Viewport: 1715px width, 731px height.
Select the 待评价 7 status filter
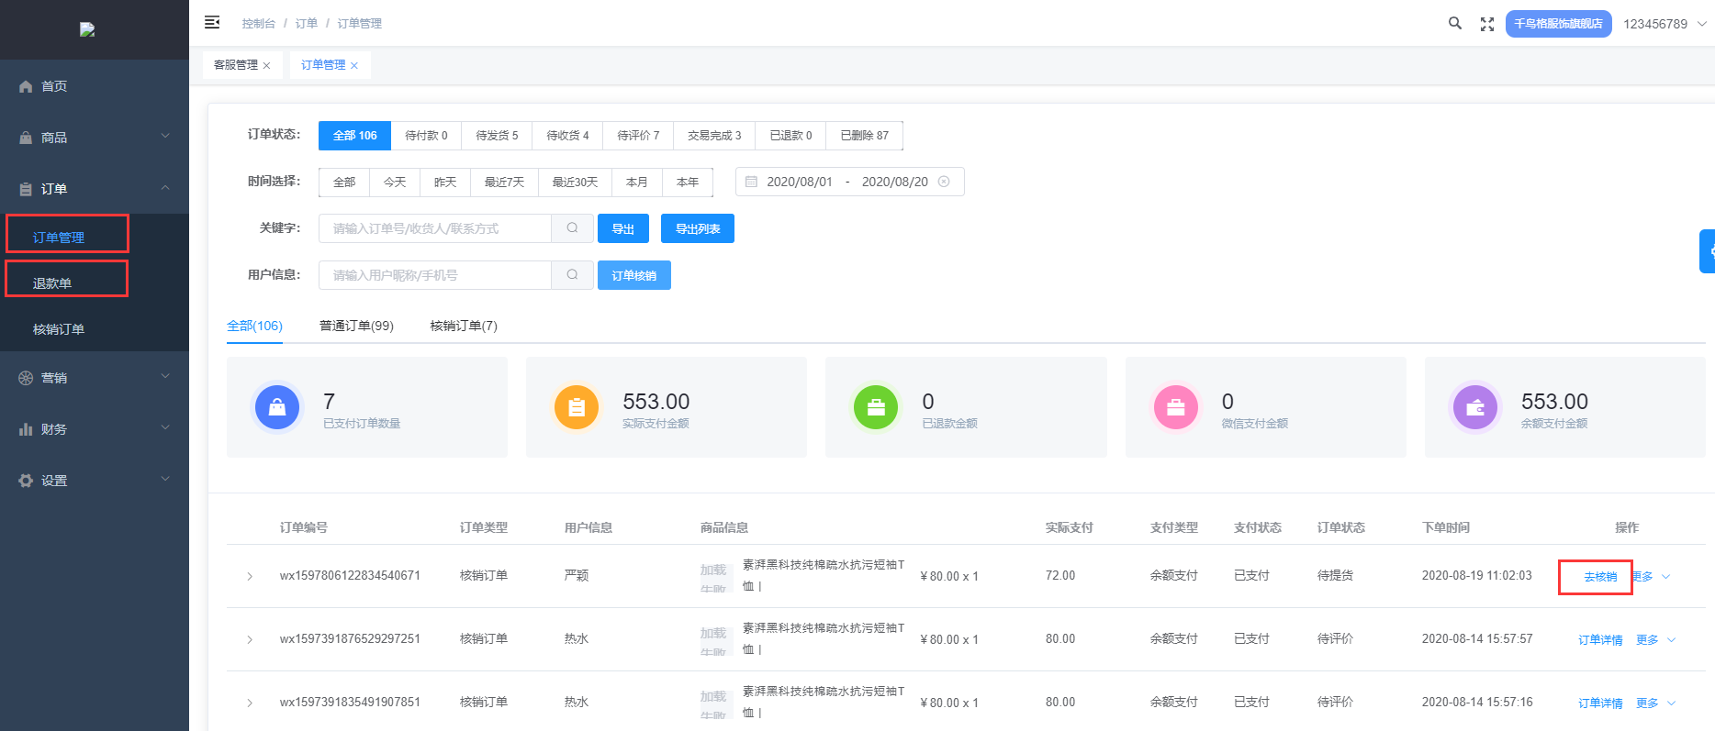click(x=638, y=135)
